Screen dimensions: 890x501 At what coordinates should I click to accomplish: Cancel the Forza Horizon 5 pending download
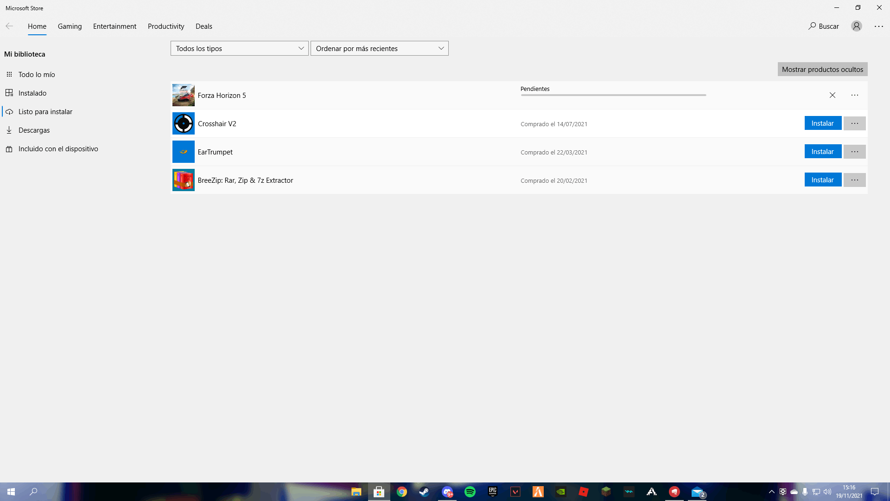pyautogui.click(x=832, y=95)
